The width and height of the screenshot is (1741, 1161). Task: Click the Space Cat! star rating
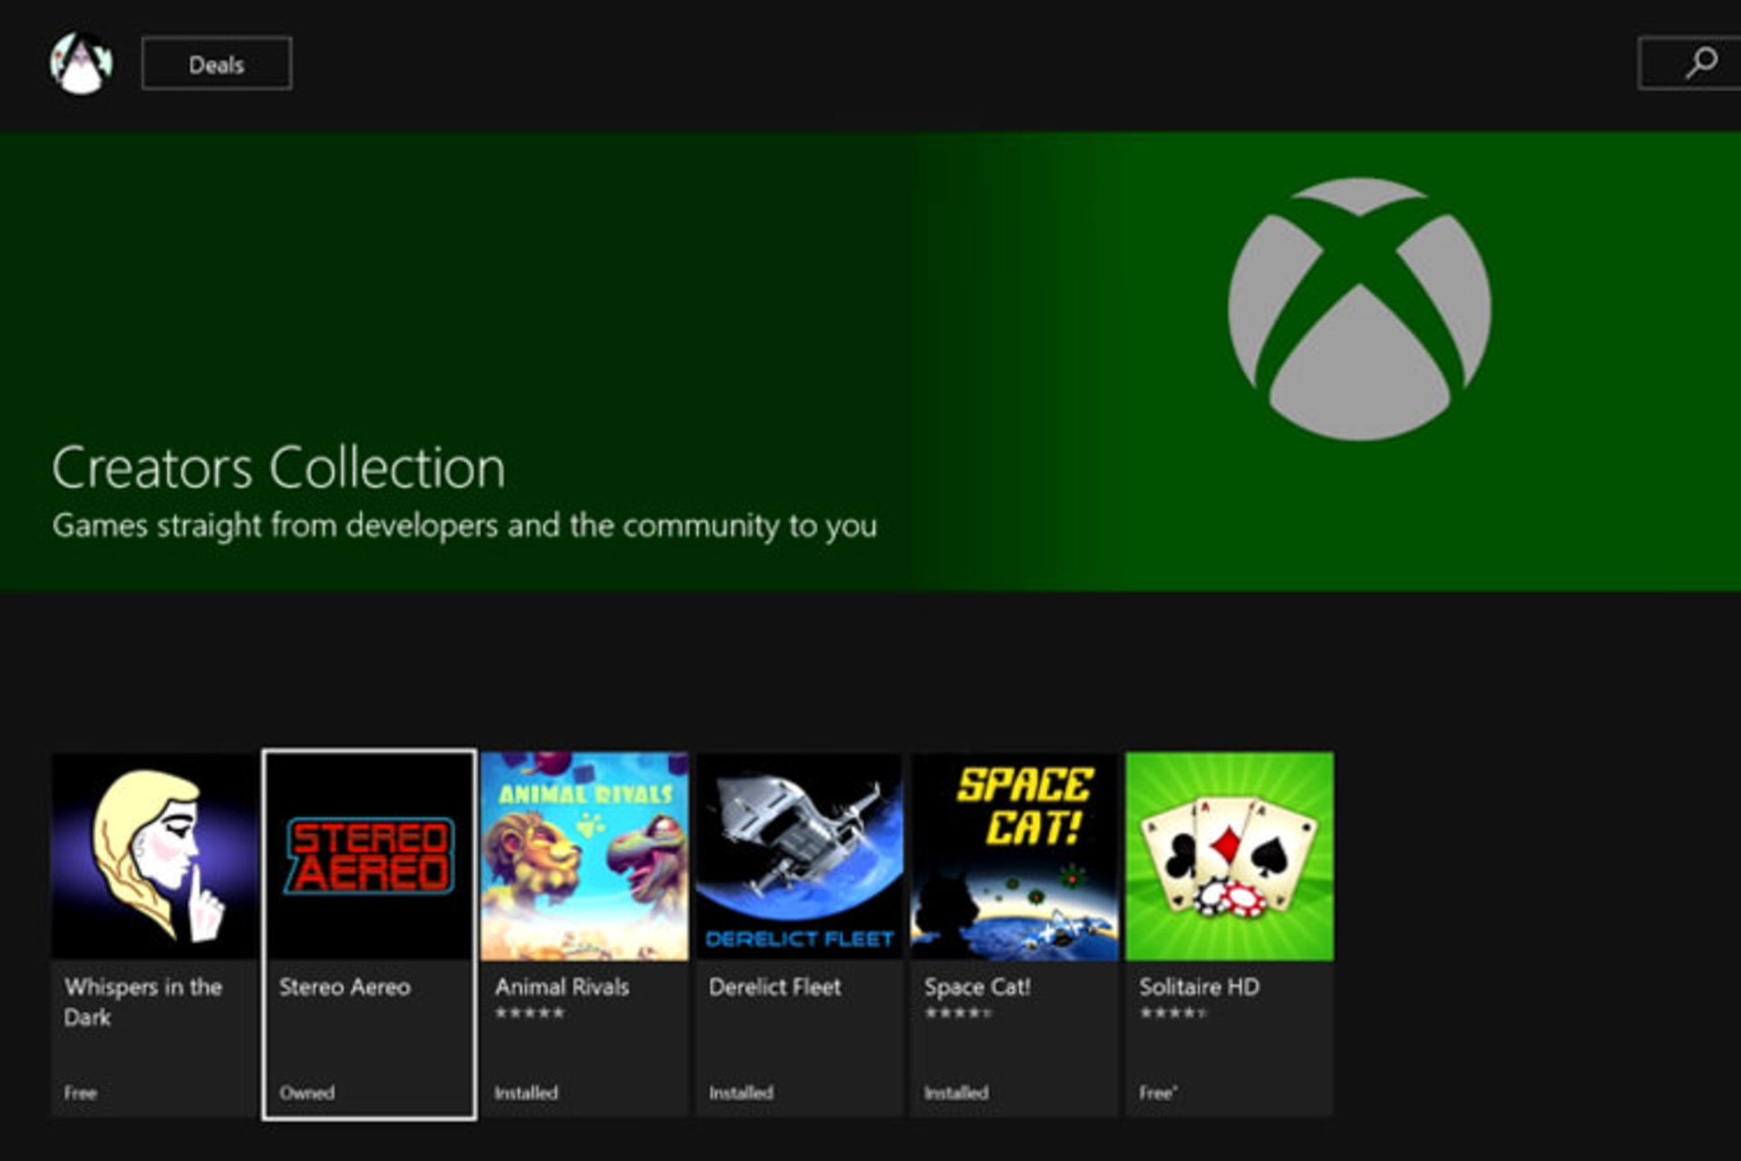[x=959, y=1013]
